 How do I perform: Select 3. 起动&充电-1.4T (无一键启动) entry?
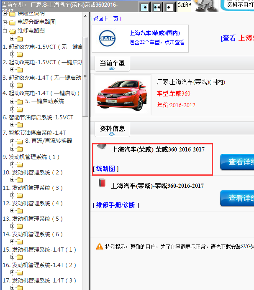click(x=42, y=78)
